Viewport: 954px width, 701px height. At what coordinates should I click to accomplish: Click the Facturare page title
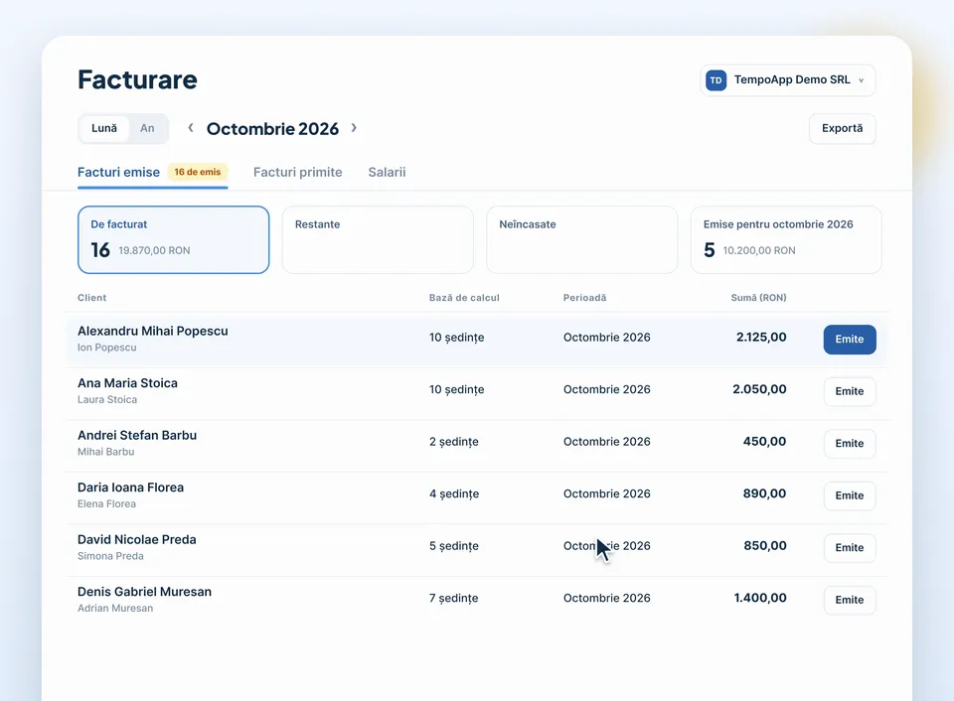[x=137, y=79]
